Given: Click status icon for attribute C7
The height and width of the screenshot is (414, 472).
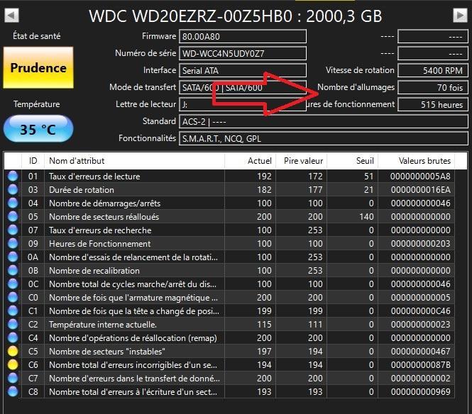Looking at the screenshot, I should 13,379.
